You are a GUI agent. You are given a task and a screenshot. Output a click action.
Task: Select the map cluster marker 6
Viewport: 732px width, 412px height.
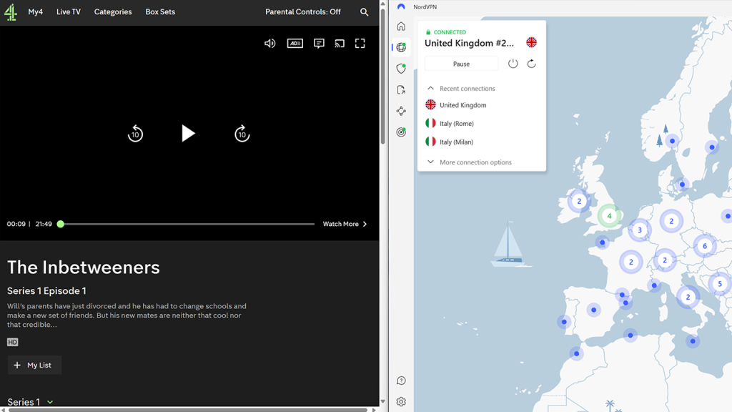705,246
